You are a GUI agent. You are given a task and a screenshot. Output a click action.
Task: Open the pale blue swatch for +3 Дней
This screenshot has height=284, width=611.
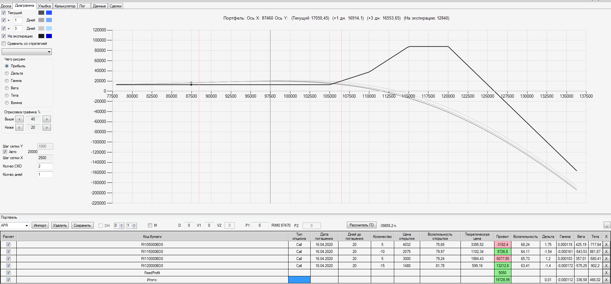pyautogui.click(x=49, y=28)
